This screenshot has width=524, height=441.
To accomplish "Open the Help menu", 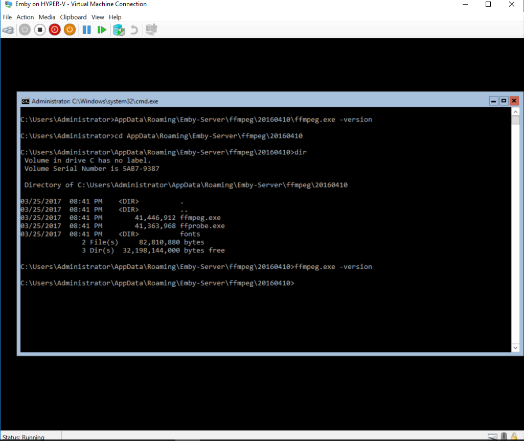I will point(115,17).
